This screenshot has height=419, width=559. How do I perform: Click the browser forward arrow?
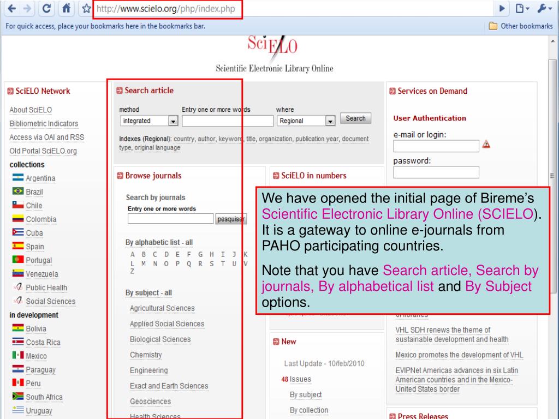[x=27, y=9]
